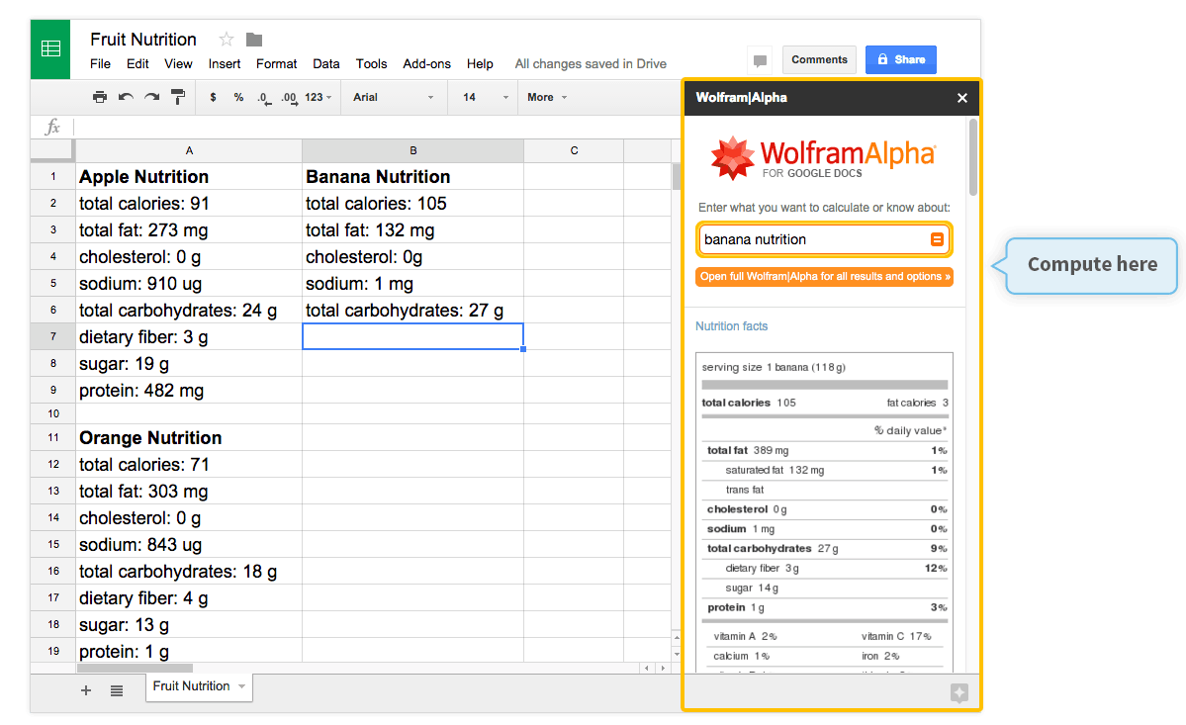Image resolution: width=1186 pixels, height=725 pixels.
Task: Click the spreadsheet horizontal scrollbar thumb
Action: 135,669
